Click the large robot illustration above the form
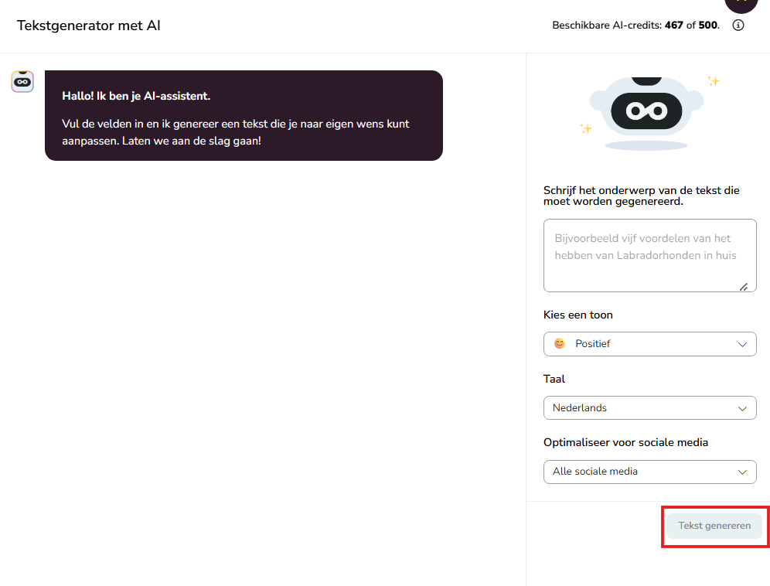Image resolution: width=770 pixels, height=586 pixels. pyautogui.click(x=646, y=113)
